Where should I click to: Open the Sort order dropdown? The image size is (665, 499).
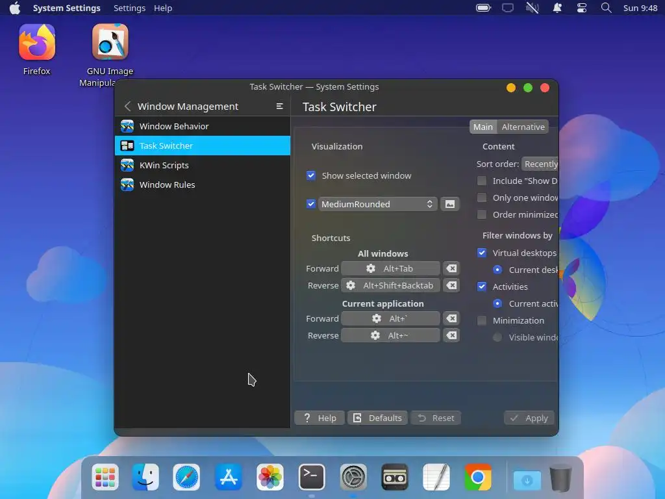point(540,164)
